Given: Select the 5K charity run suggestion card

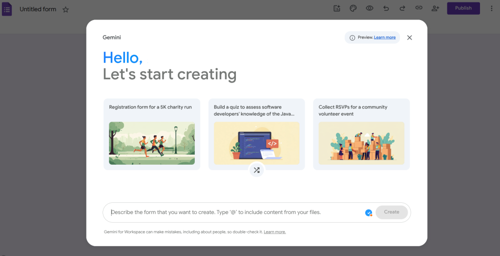Looking at the screenshot, I should click(x=152, y=134).
